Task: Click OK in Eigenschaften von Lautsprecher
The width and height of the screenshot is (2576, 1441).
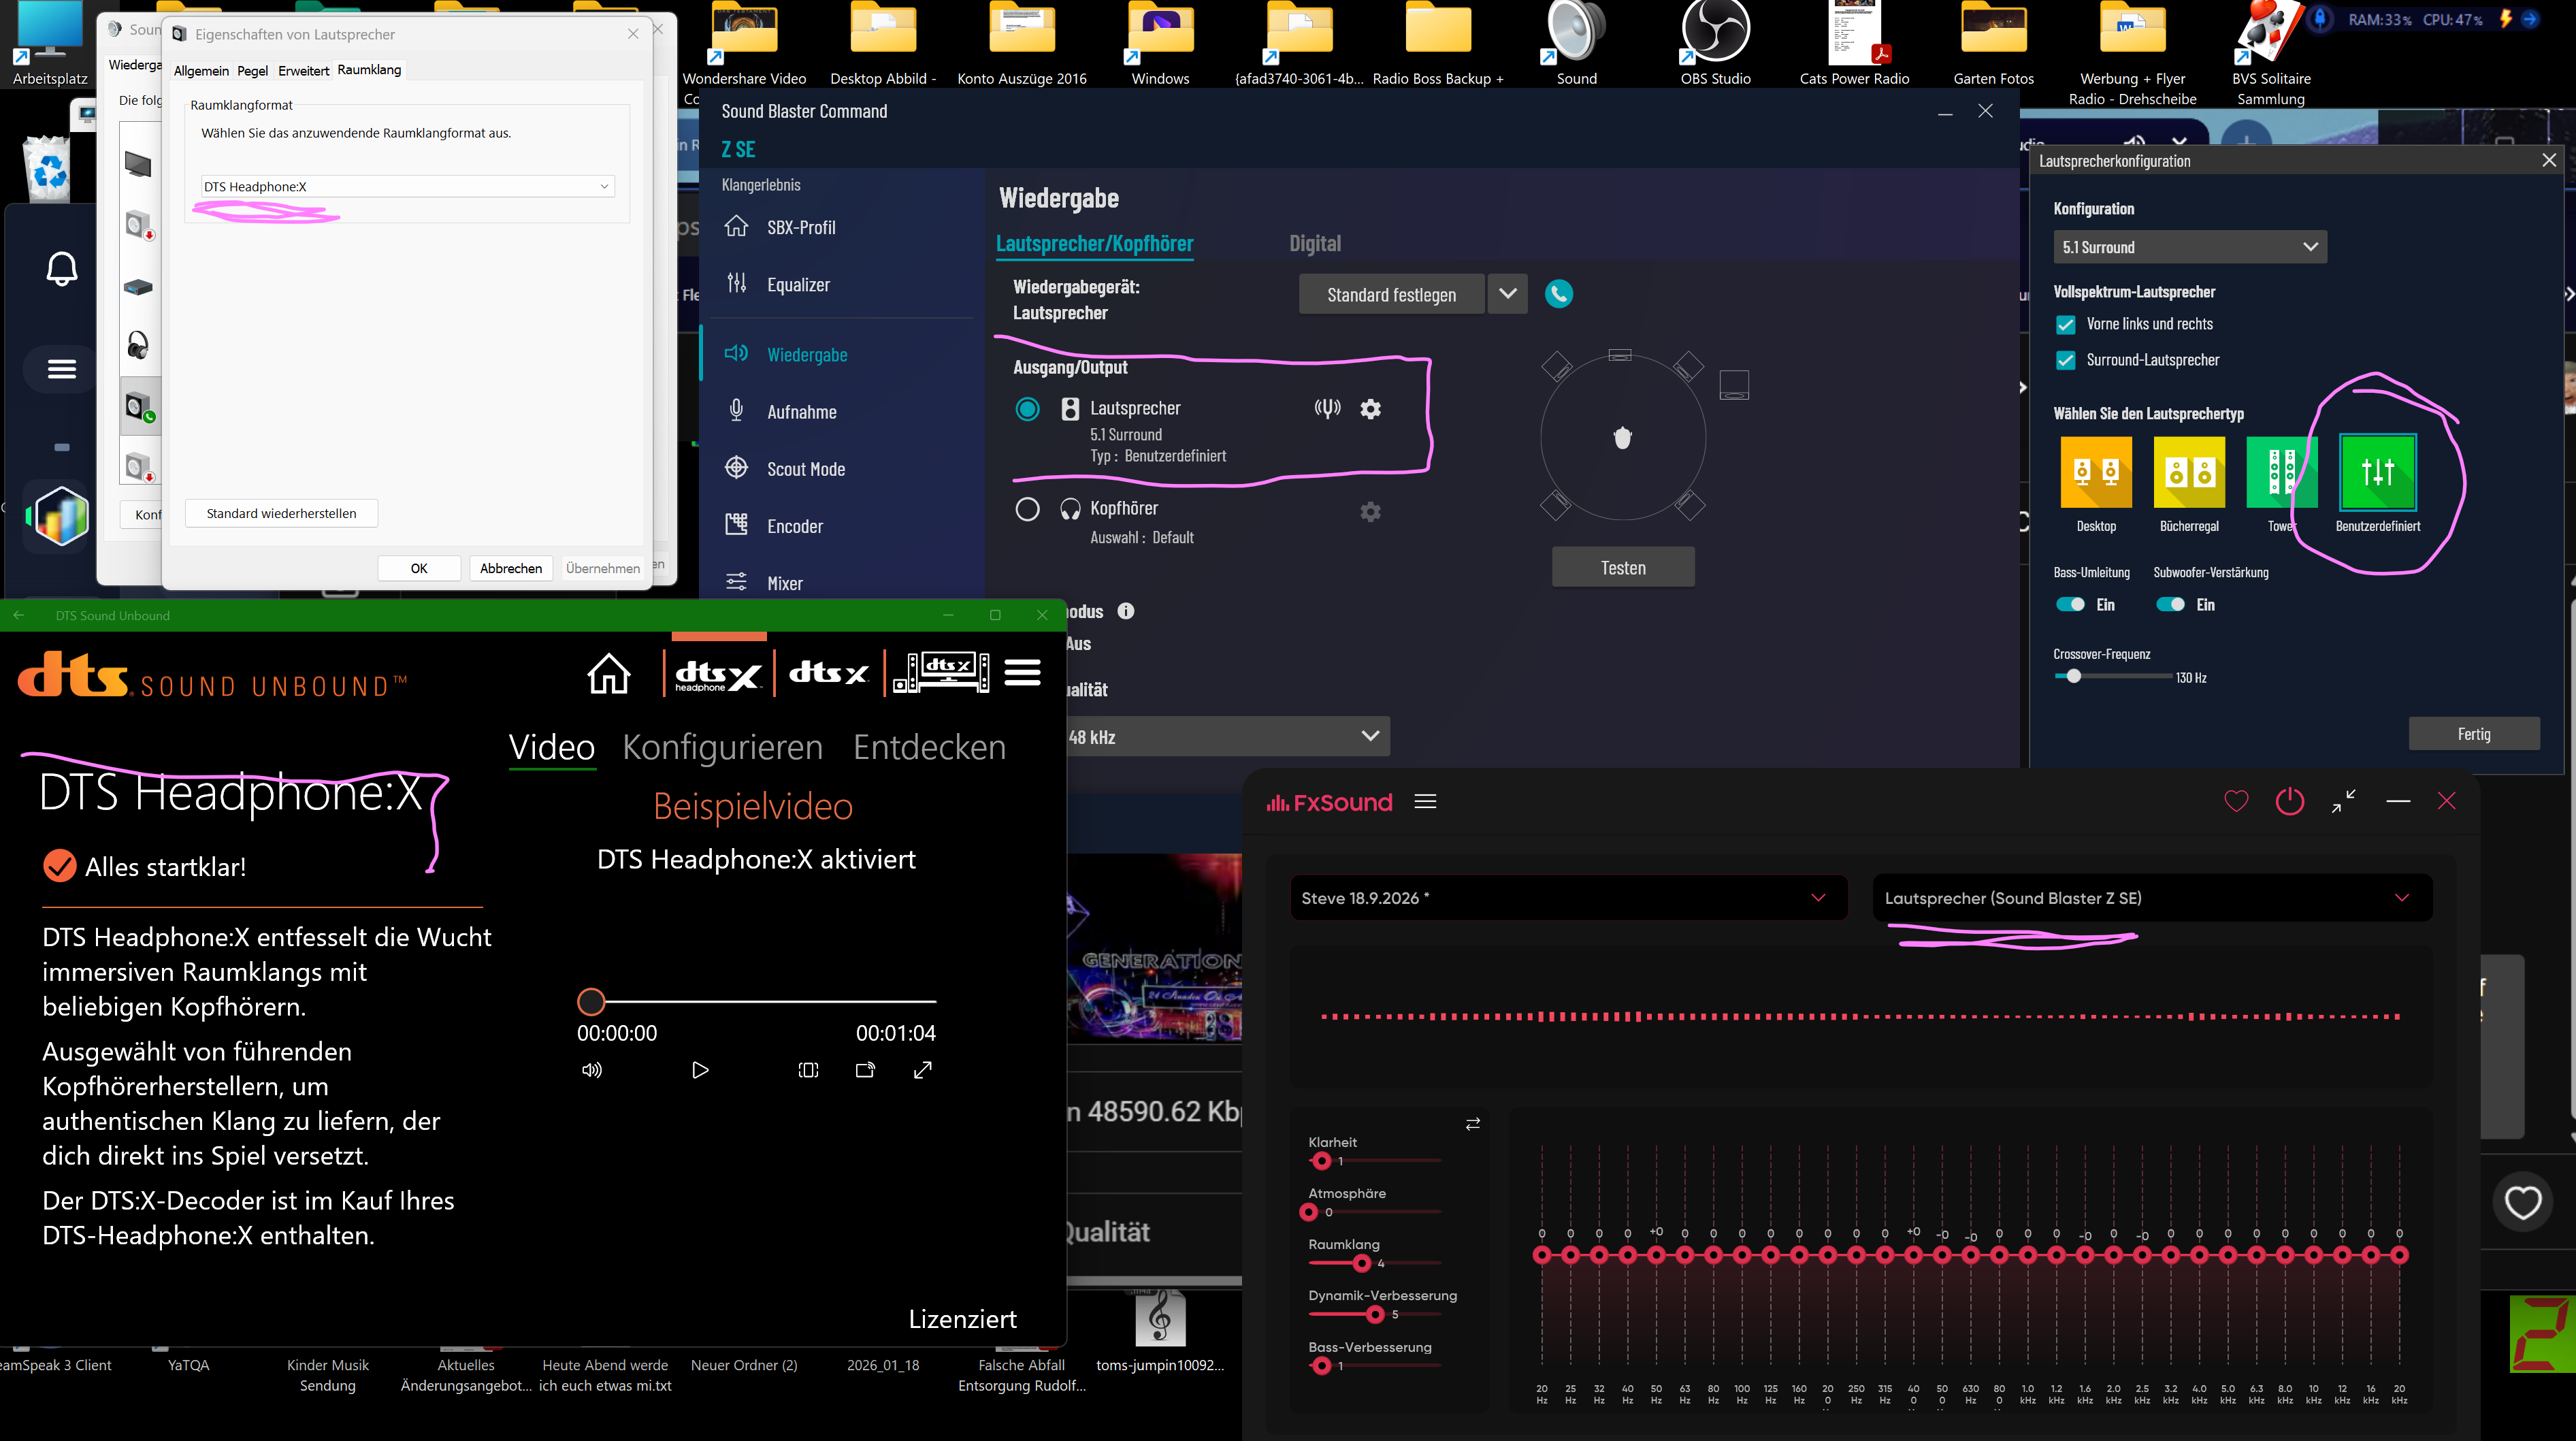Action: coord(419,568)
